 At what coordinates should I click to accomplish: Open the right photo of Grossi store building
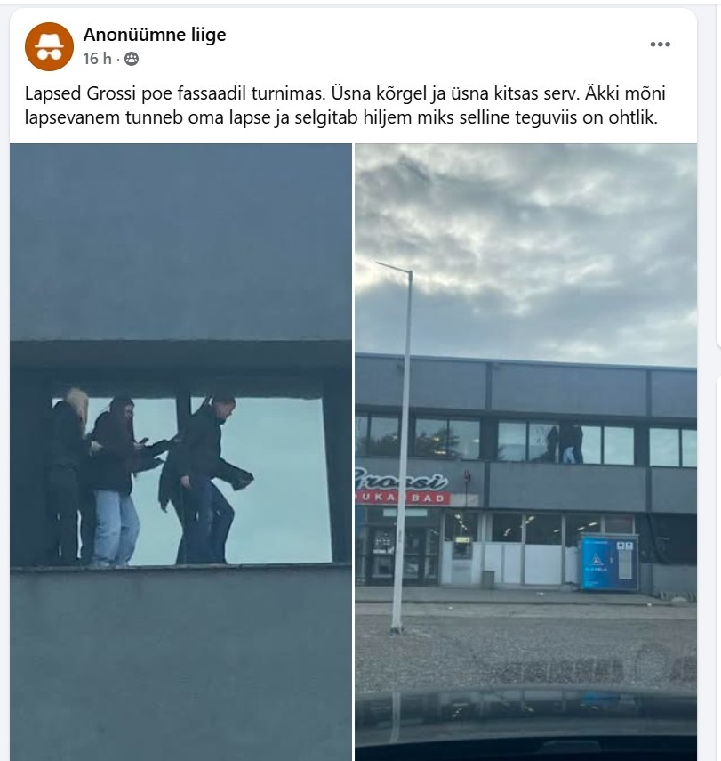pyautogui.click(x=526, y=452)
